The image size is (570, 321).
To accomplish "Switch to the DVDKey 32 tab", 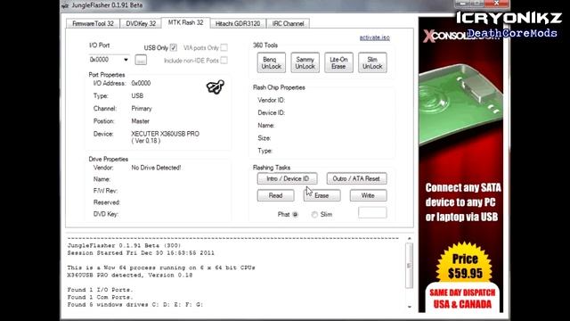I will (x=141, y=23).
